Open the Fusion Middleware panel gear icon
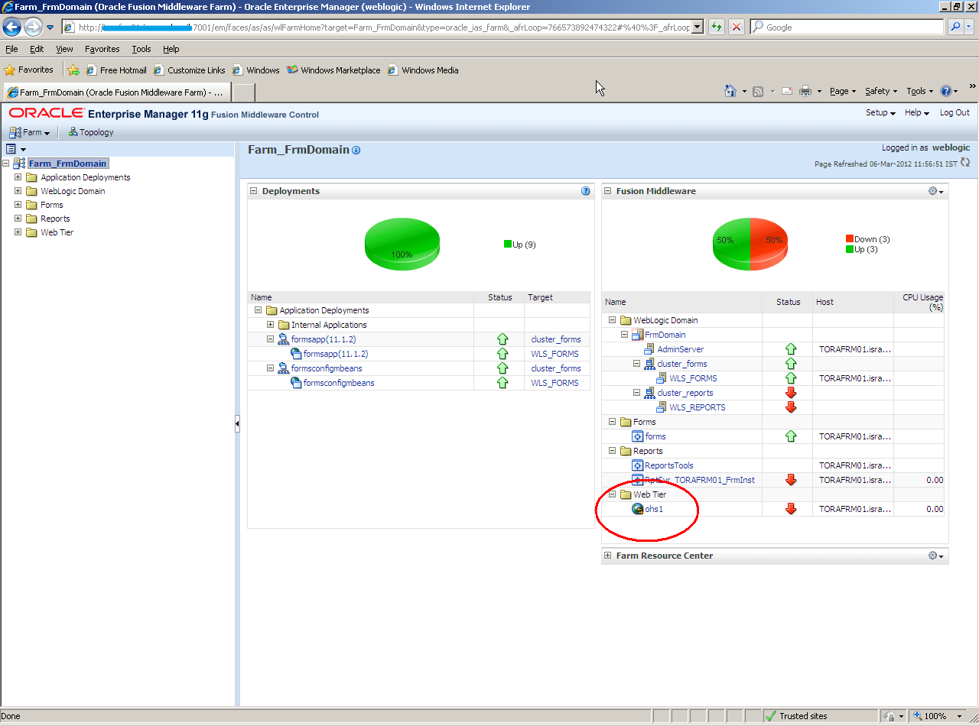Screen dimensions: 979x726 click(x=932, y=191)
